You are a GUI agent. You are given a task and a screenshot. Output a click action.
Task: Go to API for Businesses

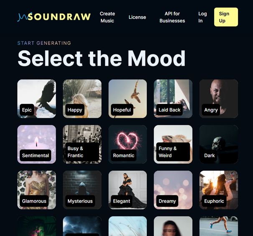tap(172, 17)
